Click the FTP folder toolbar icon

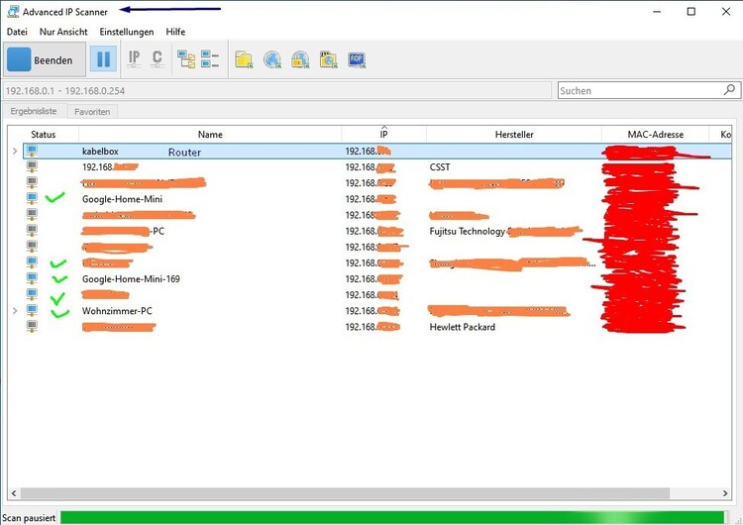pyautogui.click(x=328, y=59)
